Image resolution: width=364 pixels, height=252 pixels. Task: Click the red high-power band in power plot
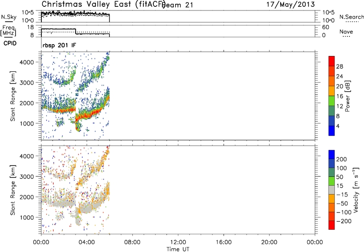coord(92,114)
